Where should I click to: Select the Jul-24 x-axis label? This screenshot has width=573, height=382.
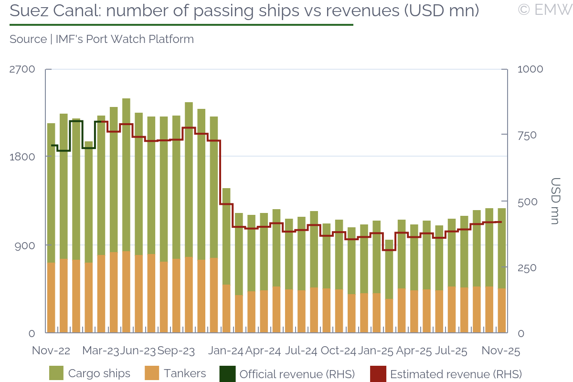(x=301, y=351)
